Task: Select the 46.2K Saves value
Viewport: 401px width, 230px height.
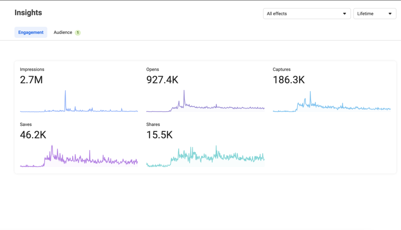Action: tap(33, 135)
